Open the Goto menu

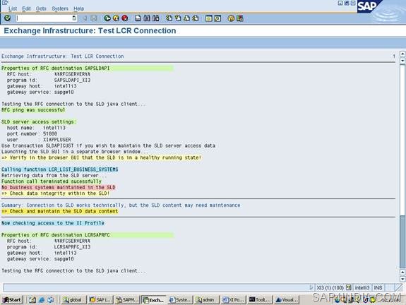coord(41,8)
